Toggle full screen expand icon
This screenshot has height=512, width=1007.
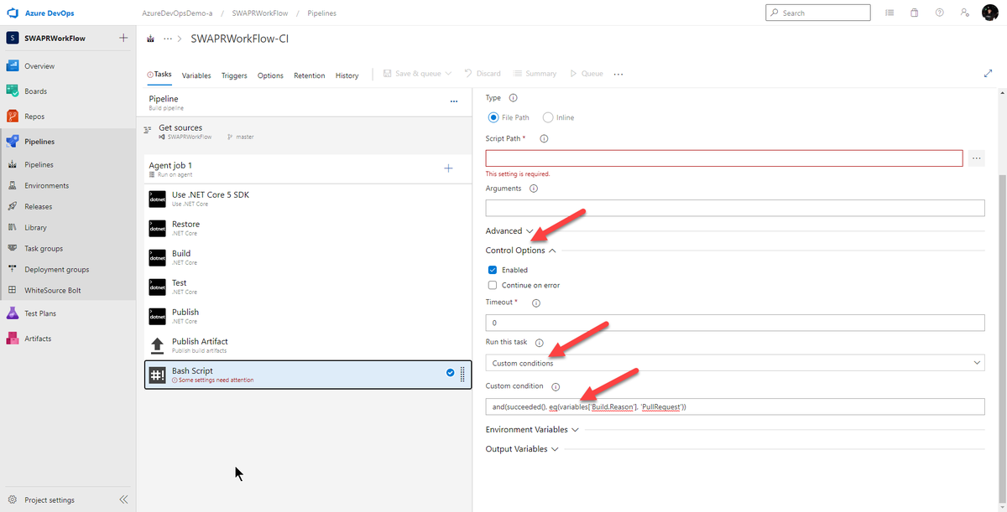point(988,74)
